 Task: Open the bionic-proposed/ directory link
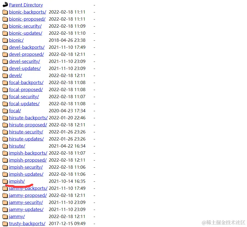(x=27, y=19)
